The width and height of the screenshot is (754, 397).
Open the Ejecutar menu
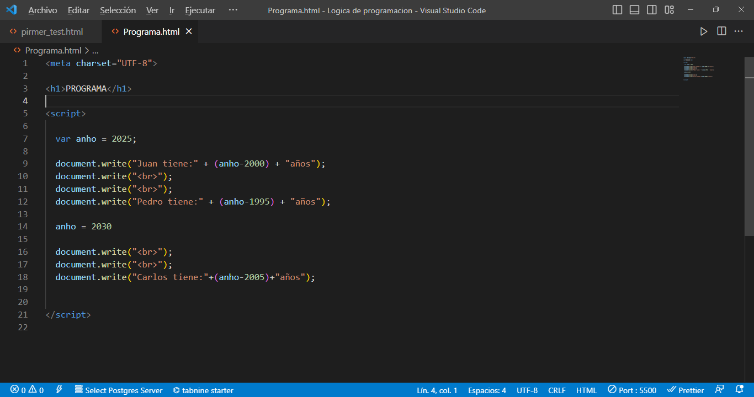[x=200, y=10]
